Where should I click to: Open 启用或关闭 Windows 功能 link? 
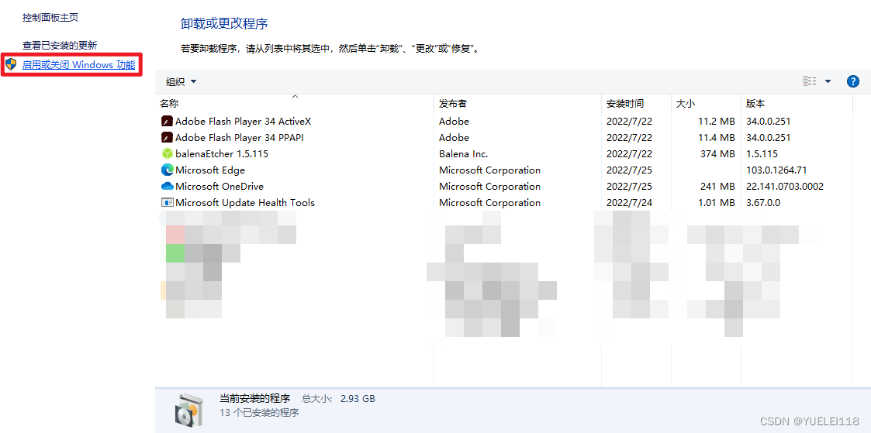coord(79,65)
